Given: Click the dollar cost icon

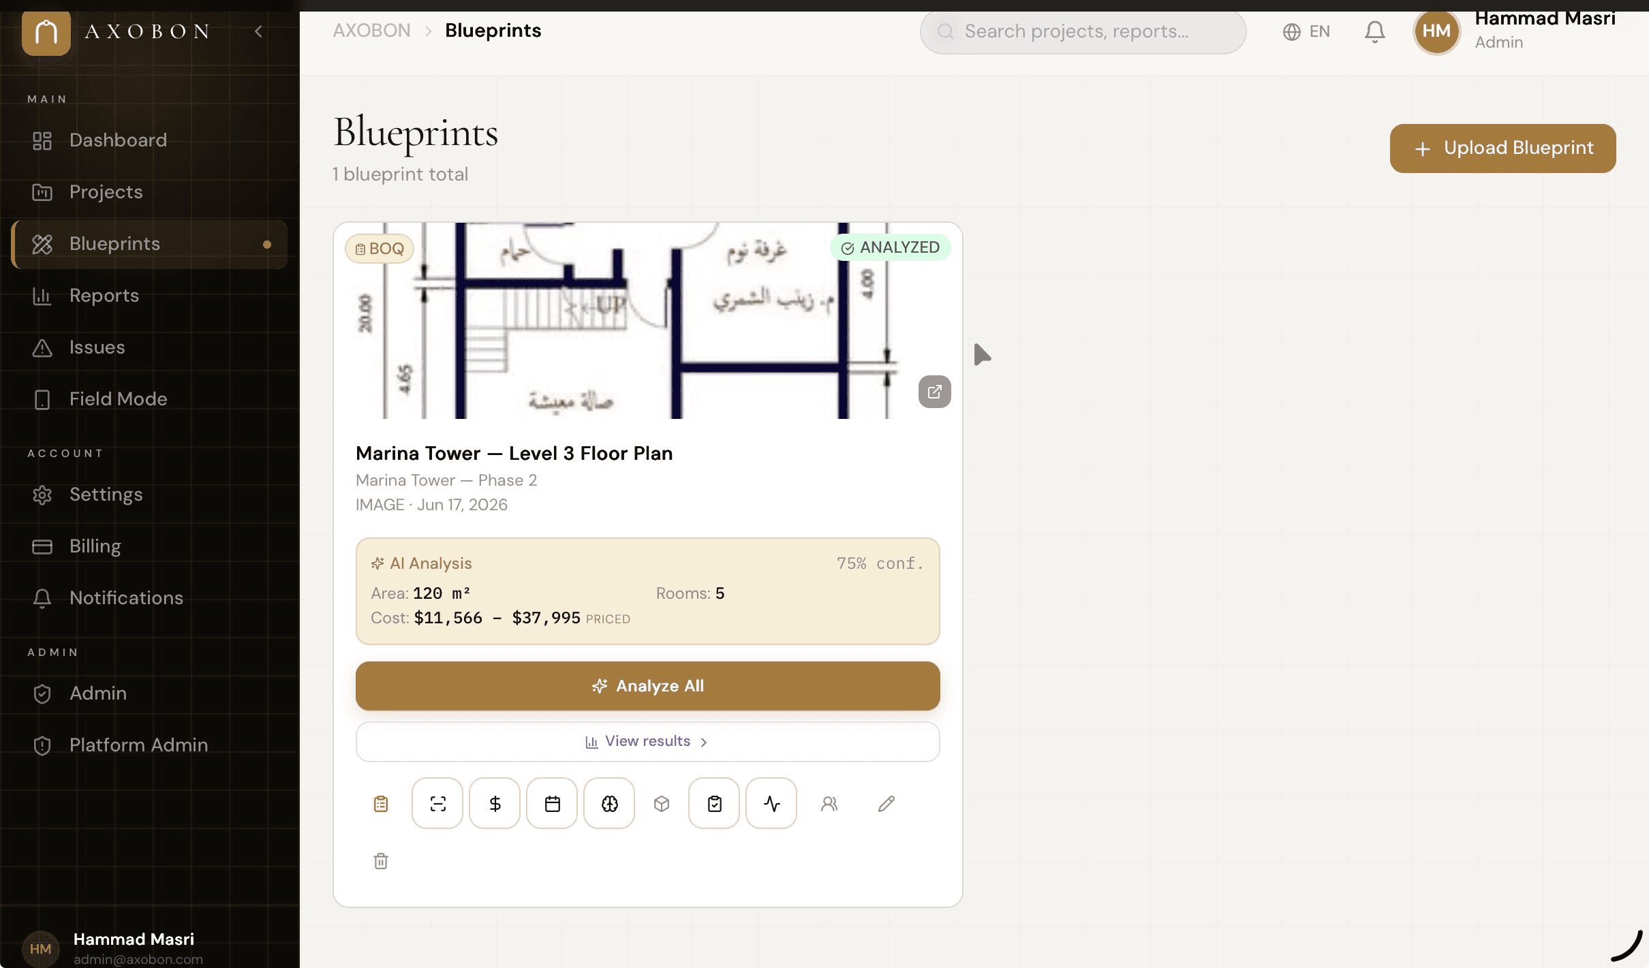Looking at the screenshot, I should tap(495, 804).
